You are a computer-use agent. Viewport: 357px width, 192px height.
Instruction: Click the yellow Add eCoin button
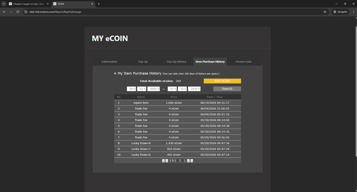pos(222,81)
